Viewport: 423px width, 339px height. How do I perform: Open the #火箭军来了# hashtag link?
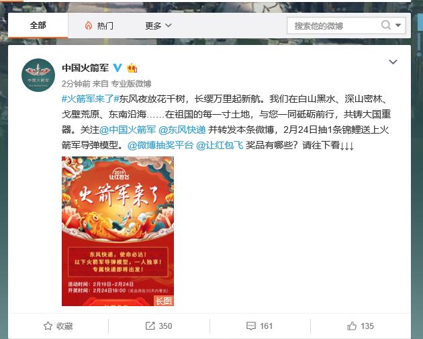click(91, 99)
